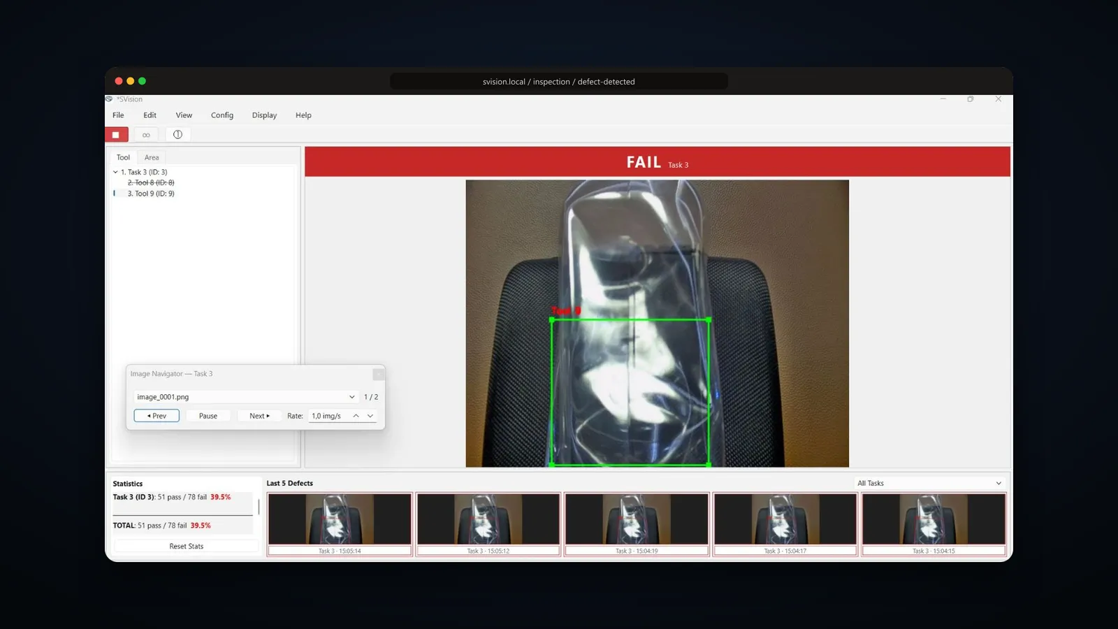
Task: Click the single-run circled one icon
Action: (177, 134)
